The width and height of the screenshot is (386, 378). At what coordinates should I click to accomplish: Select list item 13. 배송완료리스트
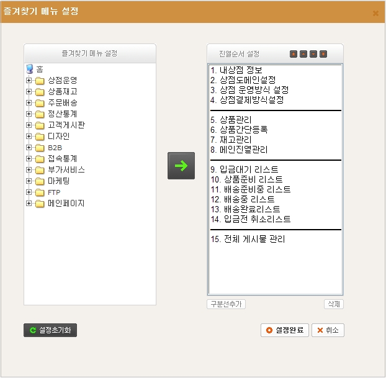tap(275, 209)
